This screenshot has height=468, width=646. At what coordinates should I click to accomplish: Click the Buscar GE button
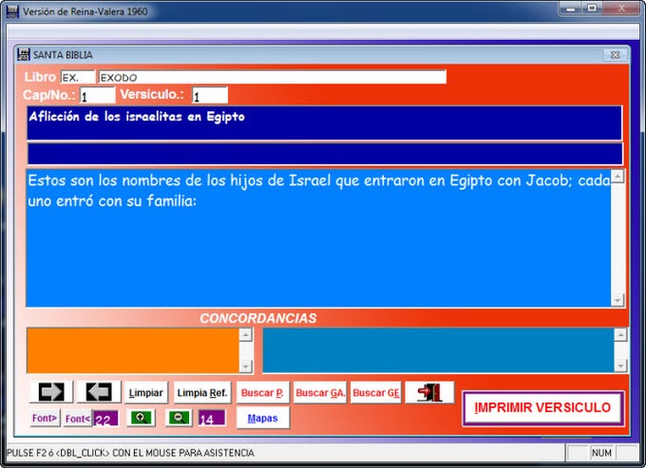tap(376, 393)
